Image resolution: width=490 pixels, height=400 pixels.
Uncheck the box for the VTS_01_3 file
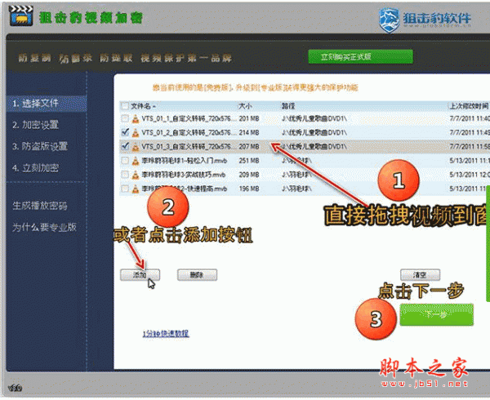(x=125, y=146)
